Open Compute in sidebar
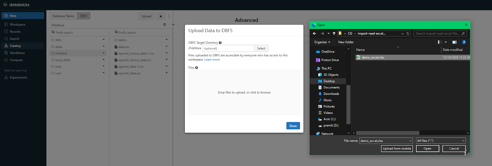This screenshot has height=166, width=492. click(16, 60)
